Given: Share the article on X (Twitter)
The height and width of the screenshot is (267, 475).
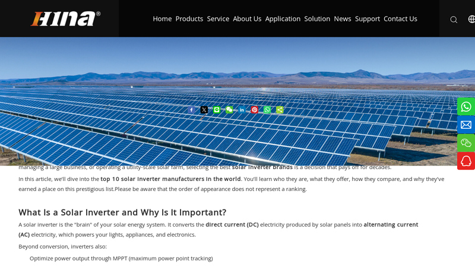Looking at the screenshot, I should tap(204, 110).
